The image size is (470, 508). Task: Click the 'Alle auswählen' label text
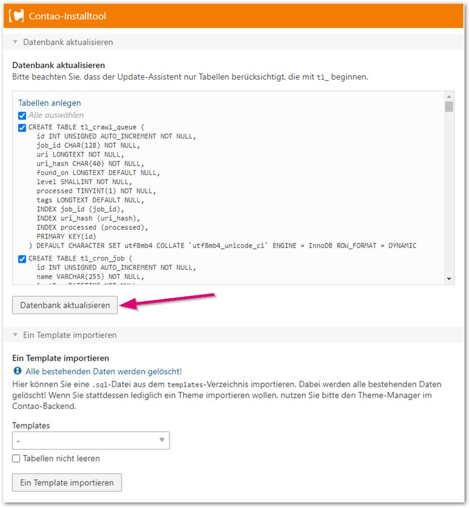point(56,116)
